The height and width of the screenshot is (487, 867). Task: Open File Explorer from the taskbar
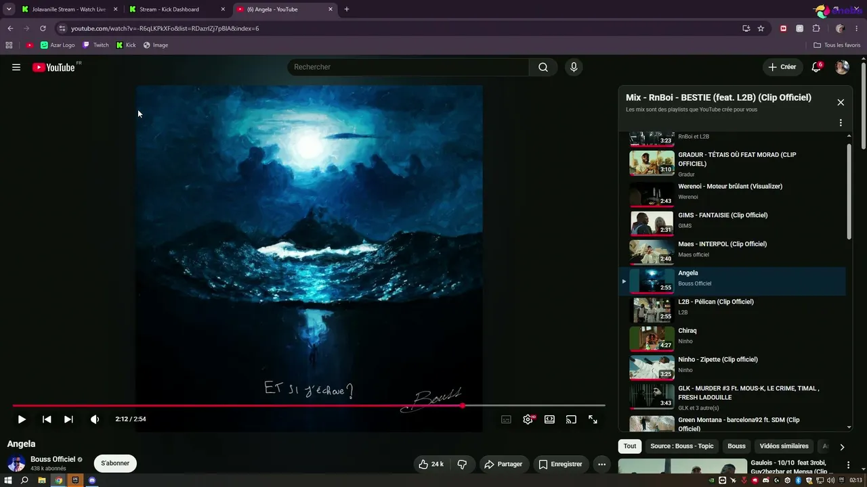click(x=41, y=480)
